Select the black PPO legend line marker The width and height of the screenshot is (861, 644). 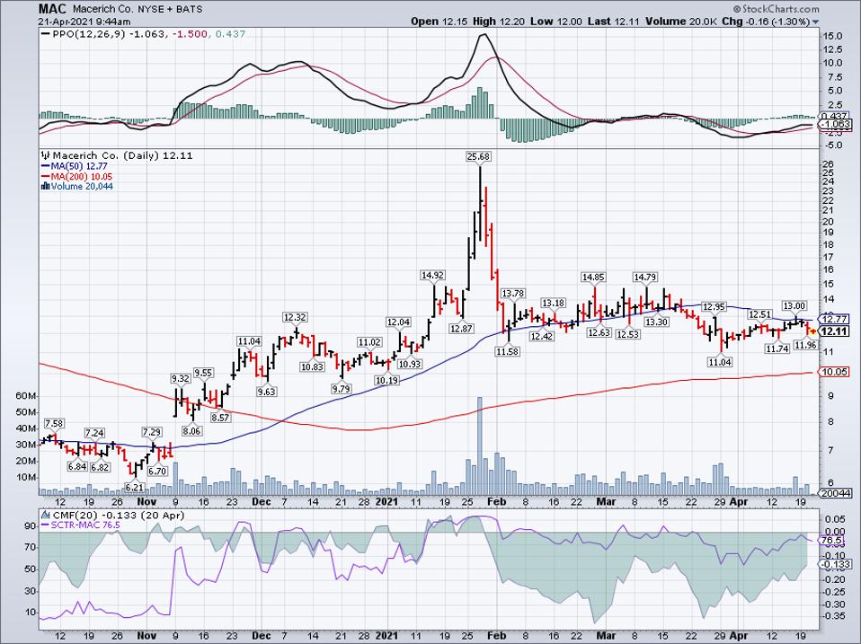point(46,34)
